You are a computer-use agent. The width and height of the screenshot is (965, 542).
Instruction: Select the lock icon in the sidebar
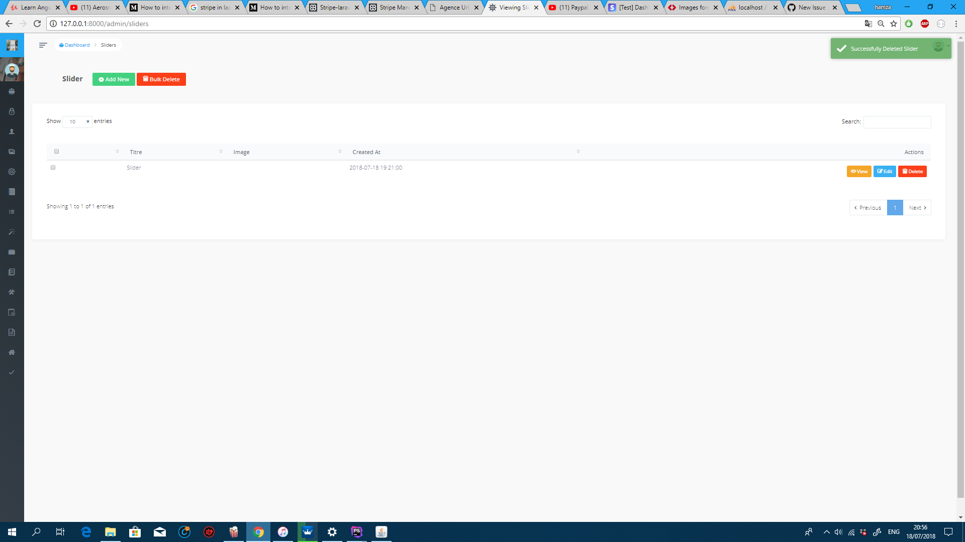point(12,111)
